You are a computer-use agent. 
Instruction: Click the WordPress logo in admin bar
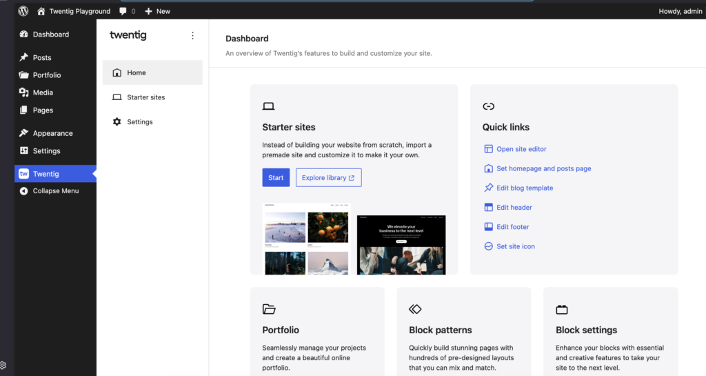click(23, 11)
